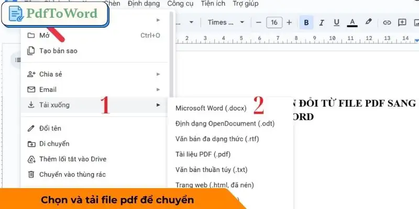The height and width of the screenshot is (209, 419).
Task: Click the Ctrl+O shortcut label
Action: coord(150,35)
